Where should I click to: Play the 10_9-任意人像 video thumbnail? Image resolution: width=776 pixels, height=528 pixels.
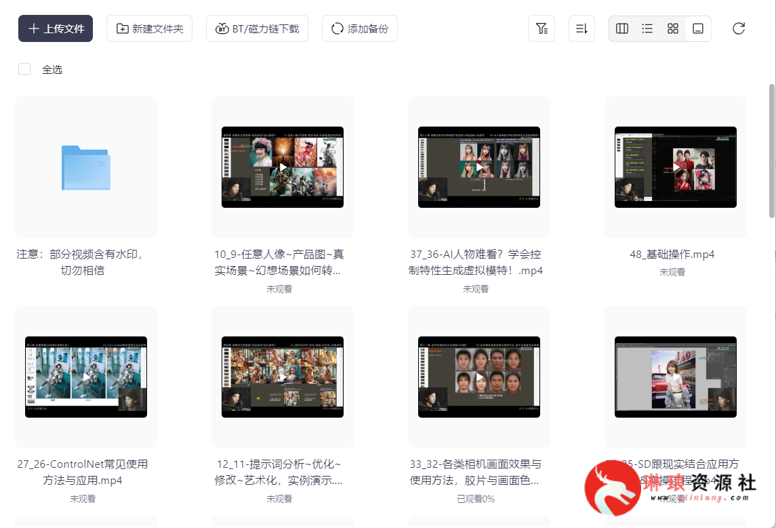point(283,167)
